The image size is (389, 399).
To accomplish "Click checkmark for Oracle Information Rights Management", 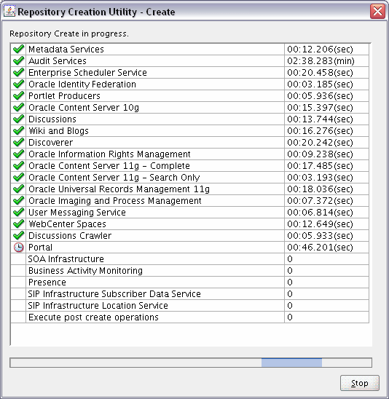I will tap(19, 154).
